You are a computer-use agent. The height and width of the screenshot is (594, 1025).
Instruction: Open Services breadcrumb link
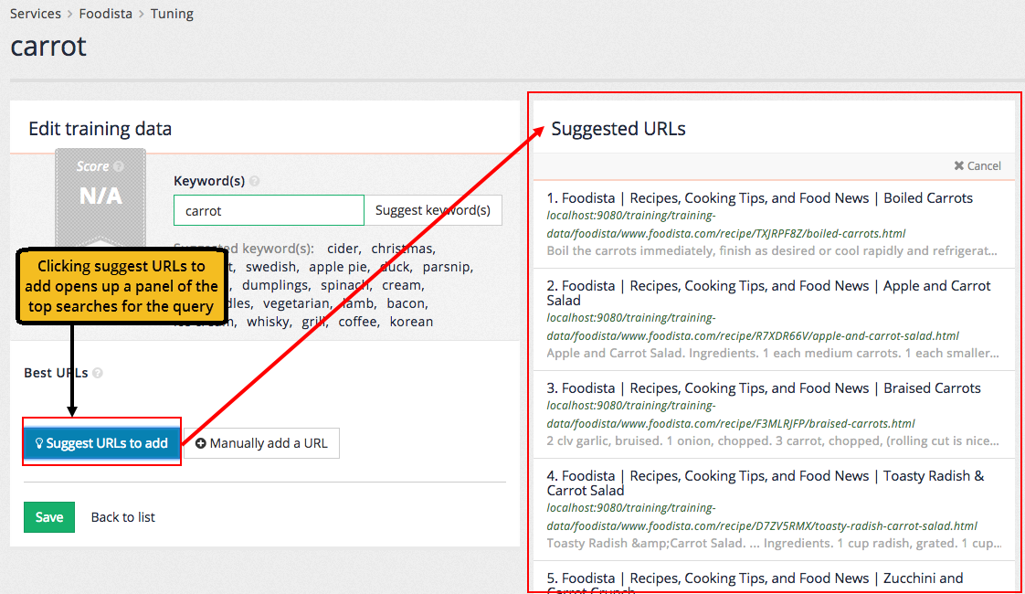coord(36,14)
